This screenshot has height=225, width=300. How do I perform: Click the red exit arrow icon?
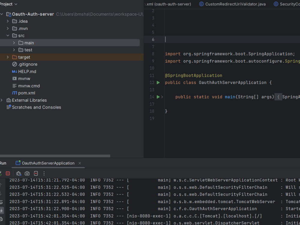[x=36, y=173]
